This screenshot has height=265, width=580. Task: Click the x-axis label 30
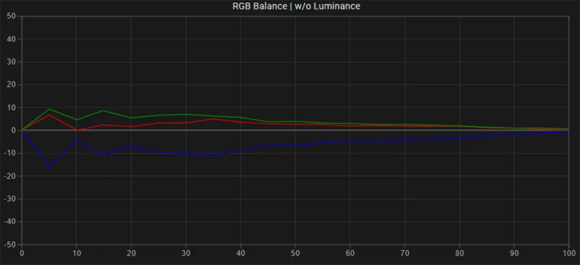pyautogui.click(x=186, y=254)
